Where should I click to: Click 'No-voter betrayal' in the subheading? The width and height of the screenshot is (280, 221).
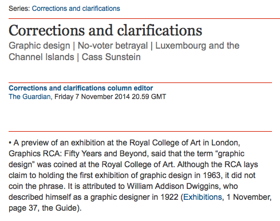point(113,46)
